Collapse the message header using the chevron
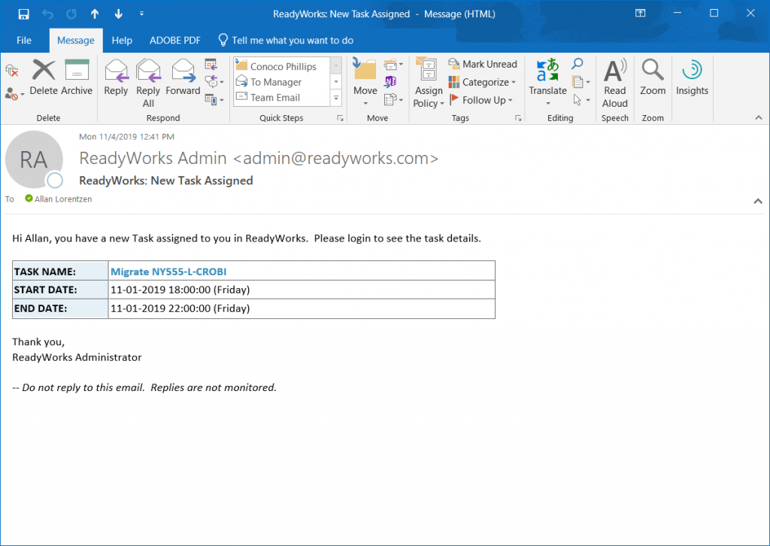 tap(758, 201)
